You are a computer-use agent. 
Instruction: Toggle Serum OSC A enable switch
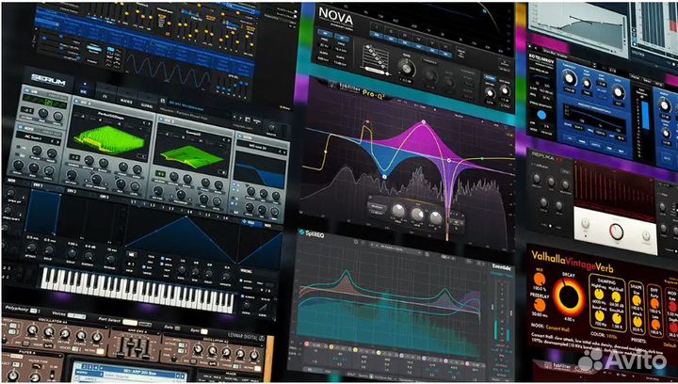click(76, 102)
